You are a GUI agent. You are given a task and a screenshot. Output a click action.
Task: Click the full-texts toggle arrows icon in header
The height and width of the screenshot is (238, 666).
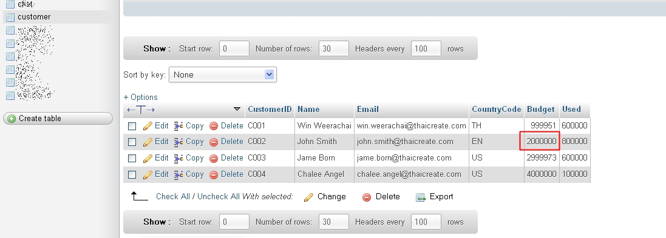click(141, 110)
